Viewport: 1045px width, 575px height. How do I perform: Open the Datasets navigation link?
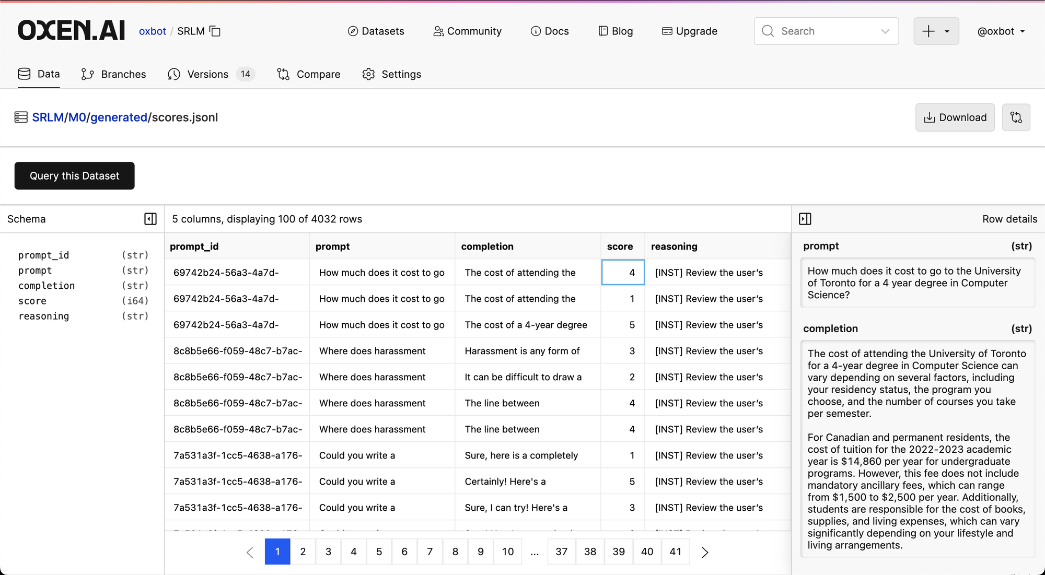pos(376,31)
